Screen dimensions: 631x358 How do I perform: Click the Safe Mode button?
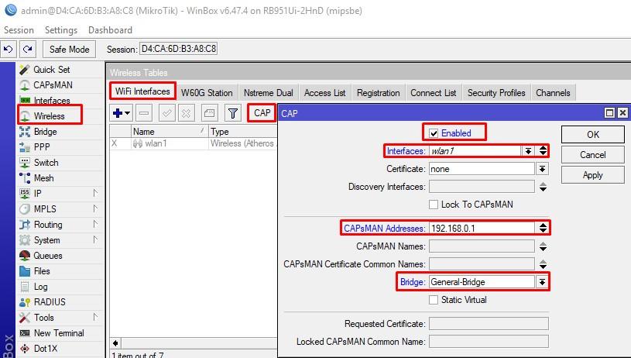point(69,49)
